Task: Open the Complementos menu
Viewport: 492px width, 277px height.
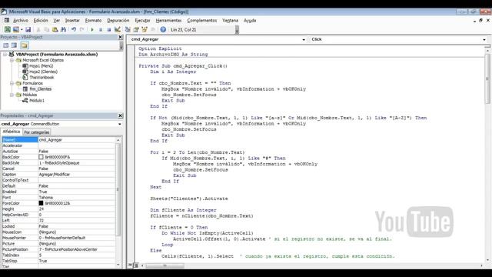Action: pos(202,21)
